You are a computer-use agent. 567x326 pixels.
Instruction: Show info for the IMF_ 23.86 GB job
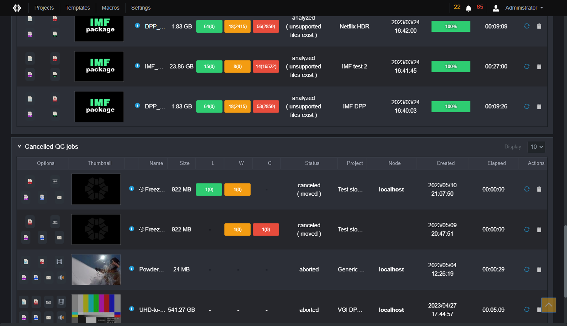tap(137, 66)
